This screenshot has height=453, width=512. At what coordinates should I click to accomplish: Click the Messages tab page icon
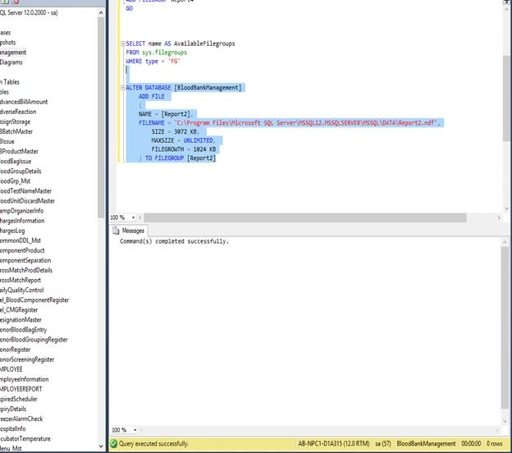tap(116, 231)
